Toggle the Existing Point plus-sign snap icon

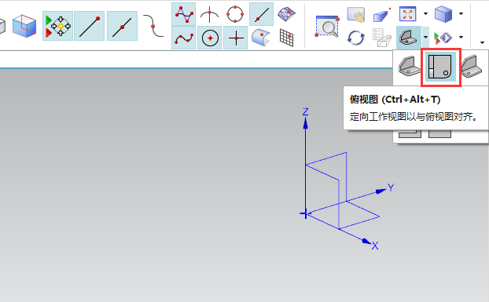235,38
